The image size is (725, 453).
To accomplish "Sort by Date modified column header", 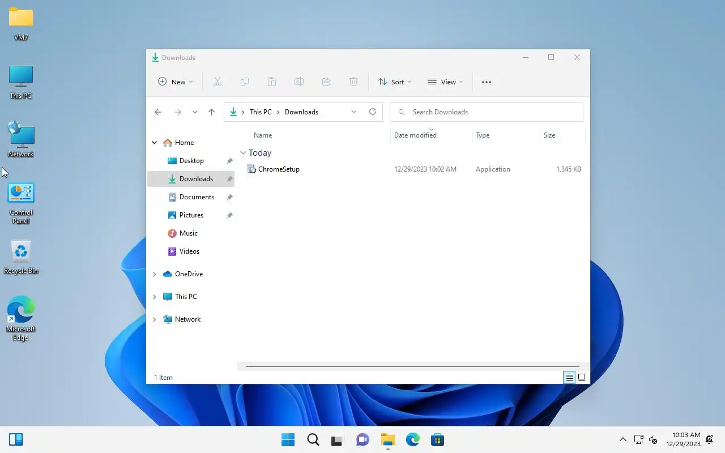I will point(415,135).
